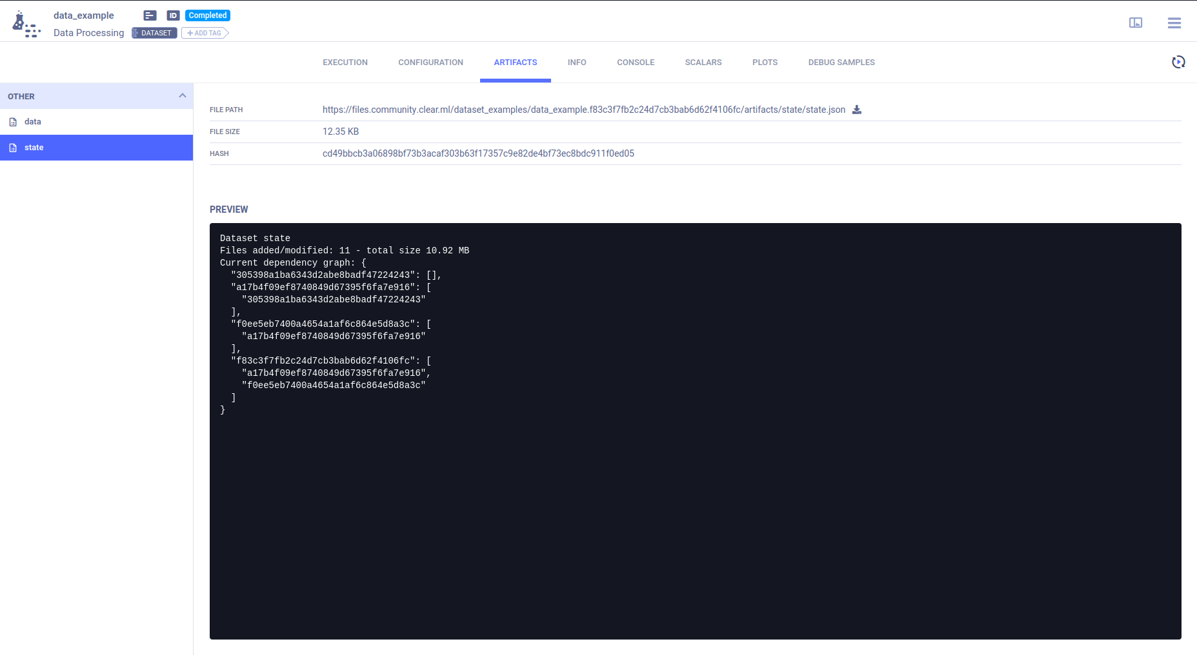Click the ADD TAG button
This screenshot has height=655, width=1197.
pos(205,33)
